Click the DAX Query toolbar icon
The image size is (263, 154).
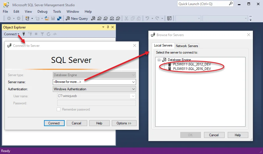coord(118,18)
